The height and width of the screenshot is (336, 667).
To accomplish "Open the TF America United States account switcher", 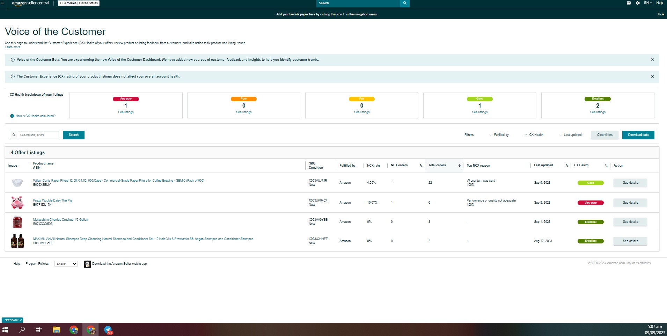I will 79,3.
